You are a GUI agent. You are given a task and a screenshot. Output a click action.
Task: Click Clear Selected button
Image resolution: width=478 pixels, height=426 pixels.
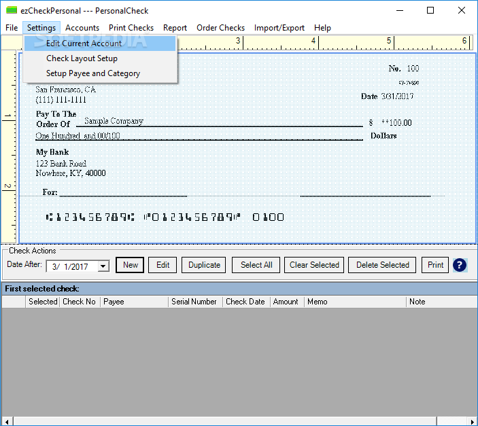pyautogui.click(x=314, y=265)
